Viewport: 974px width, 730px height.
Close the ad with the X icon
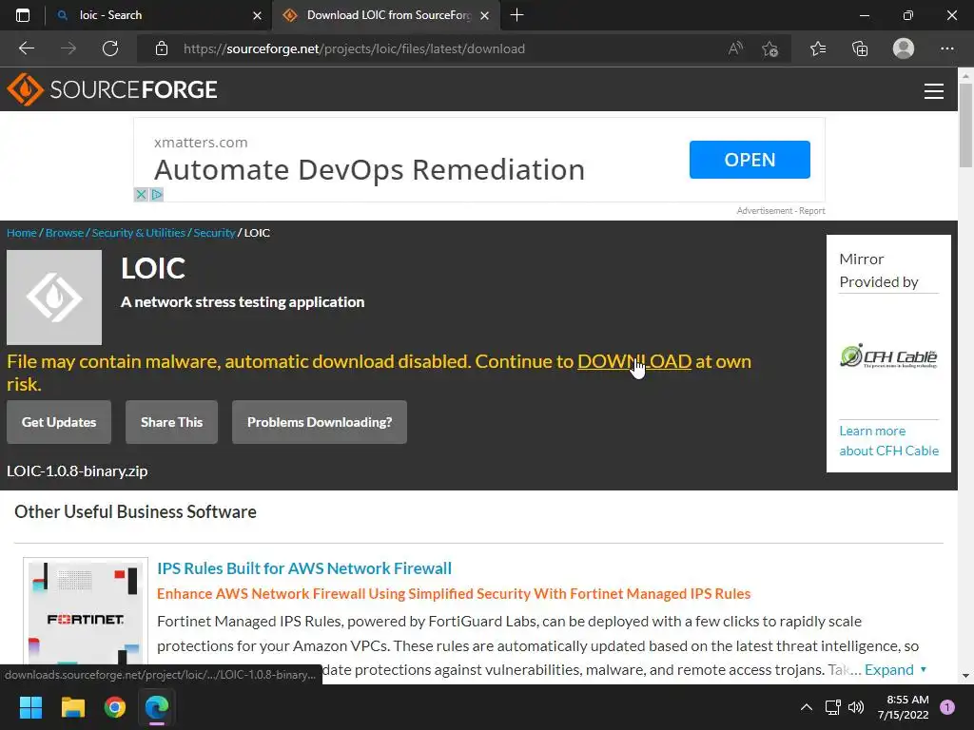pos(141,195)
